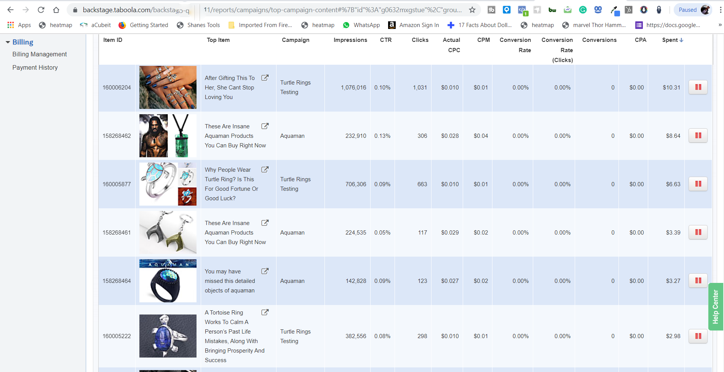The height and width of the screenshot is (372, 724).
Task: Click spent value '$10.31'
Action: pyautogui.click(x=671, y=88)
